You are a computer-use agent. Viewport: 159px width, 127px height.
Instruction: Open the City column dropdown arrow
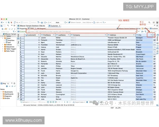point(151,35)
